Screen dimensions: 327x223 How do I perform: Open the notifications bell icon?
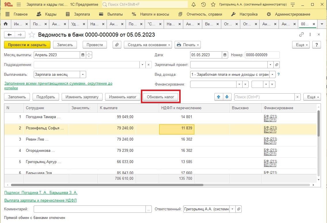194,4
